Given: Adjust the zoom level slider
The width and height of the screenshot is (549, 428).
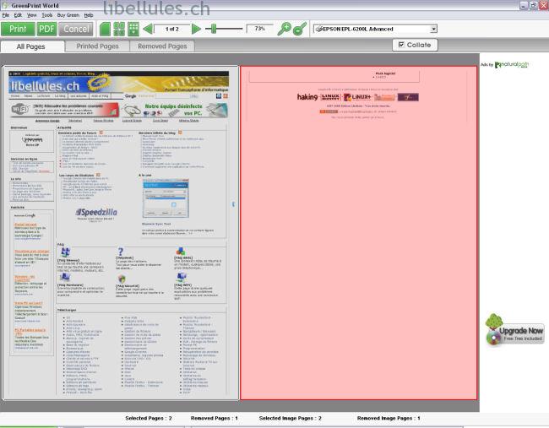Looking at the screenshot, I should (x=215, y=29).
